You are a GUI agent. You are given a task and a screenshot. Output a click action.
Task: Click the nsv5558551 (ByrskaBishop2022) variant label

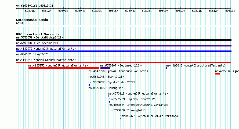click(39, 37)
